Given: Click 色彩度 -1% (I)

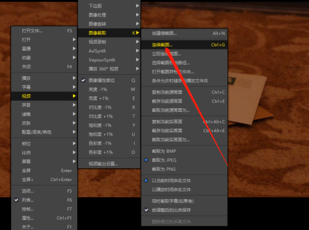Looking at the screenshot, I should point(109,143).
